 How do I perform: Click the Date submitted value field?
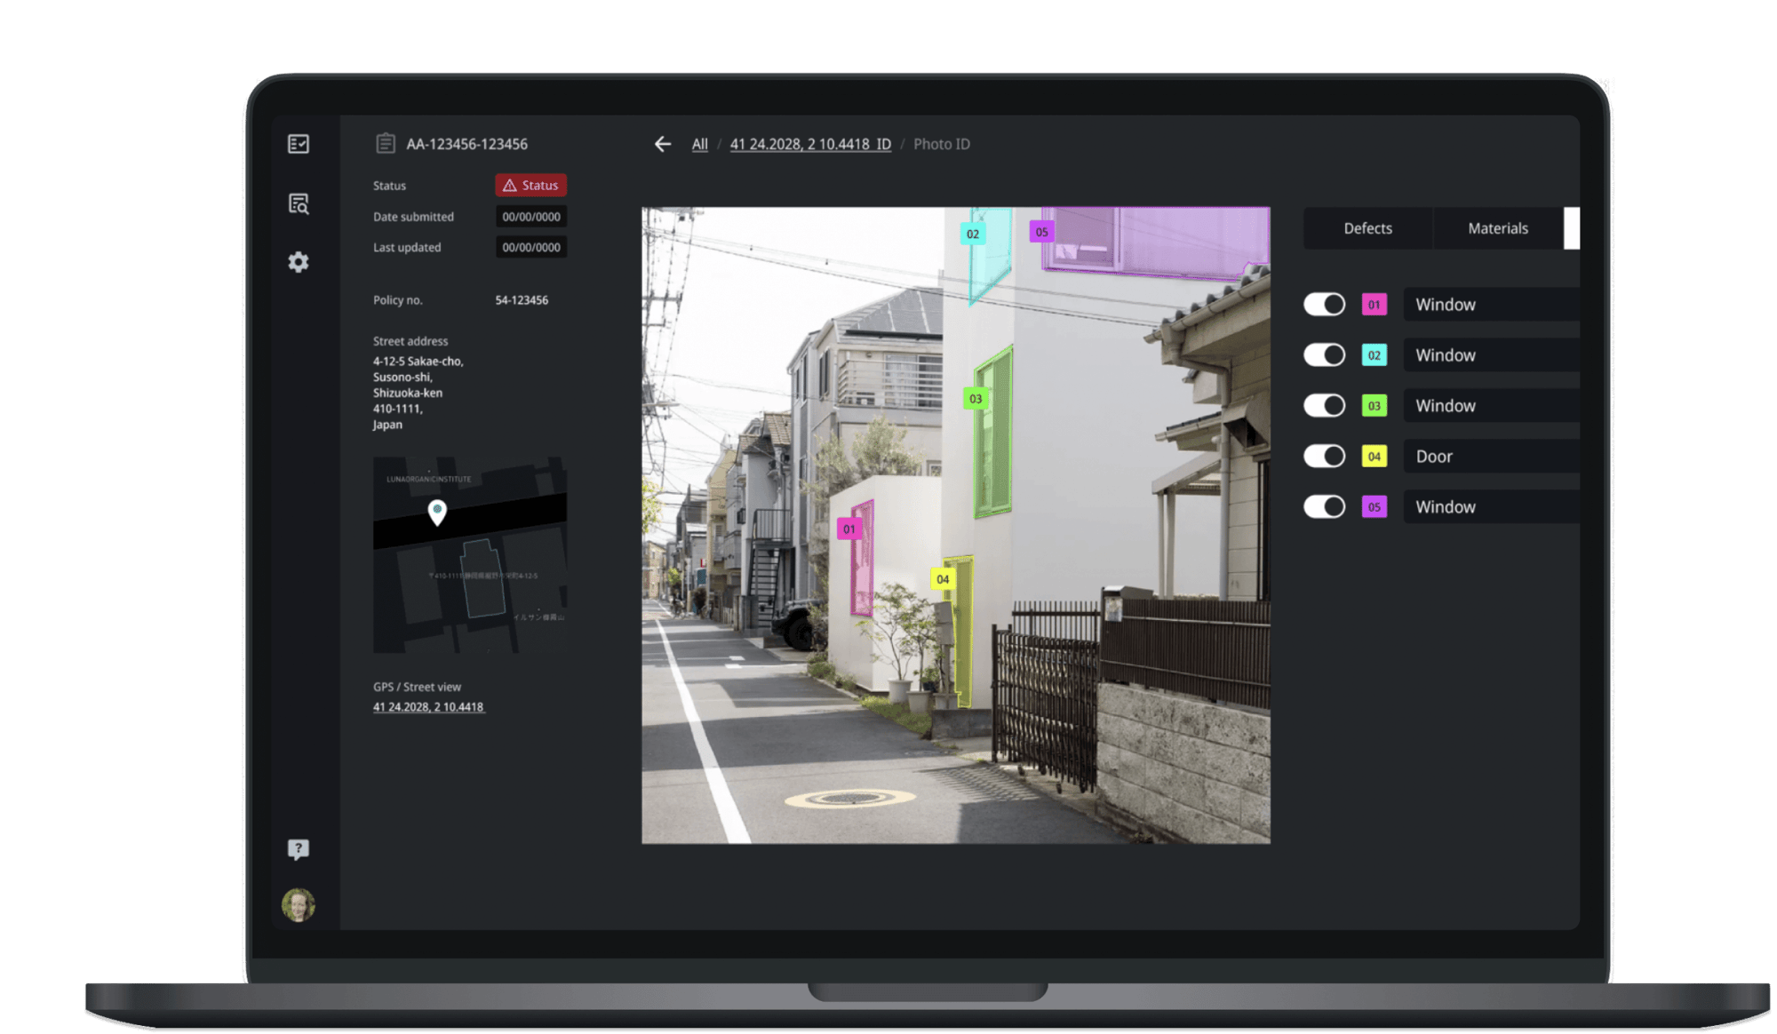(x=531, y=217)
